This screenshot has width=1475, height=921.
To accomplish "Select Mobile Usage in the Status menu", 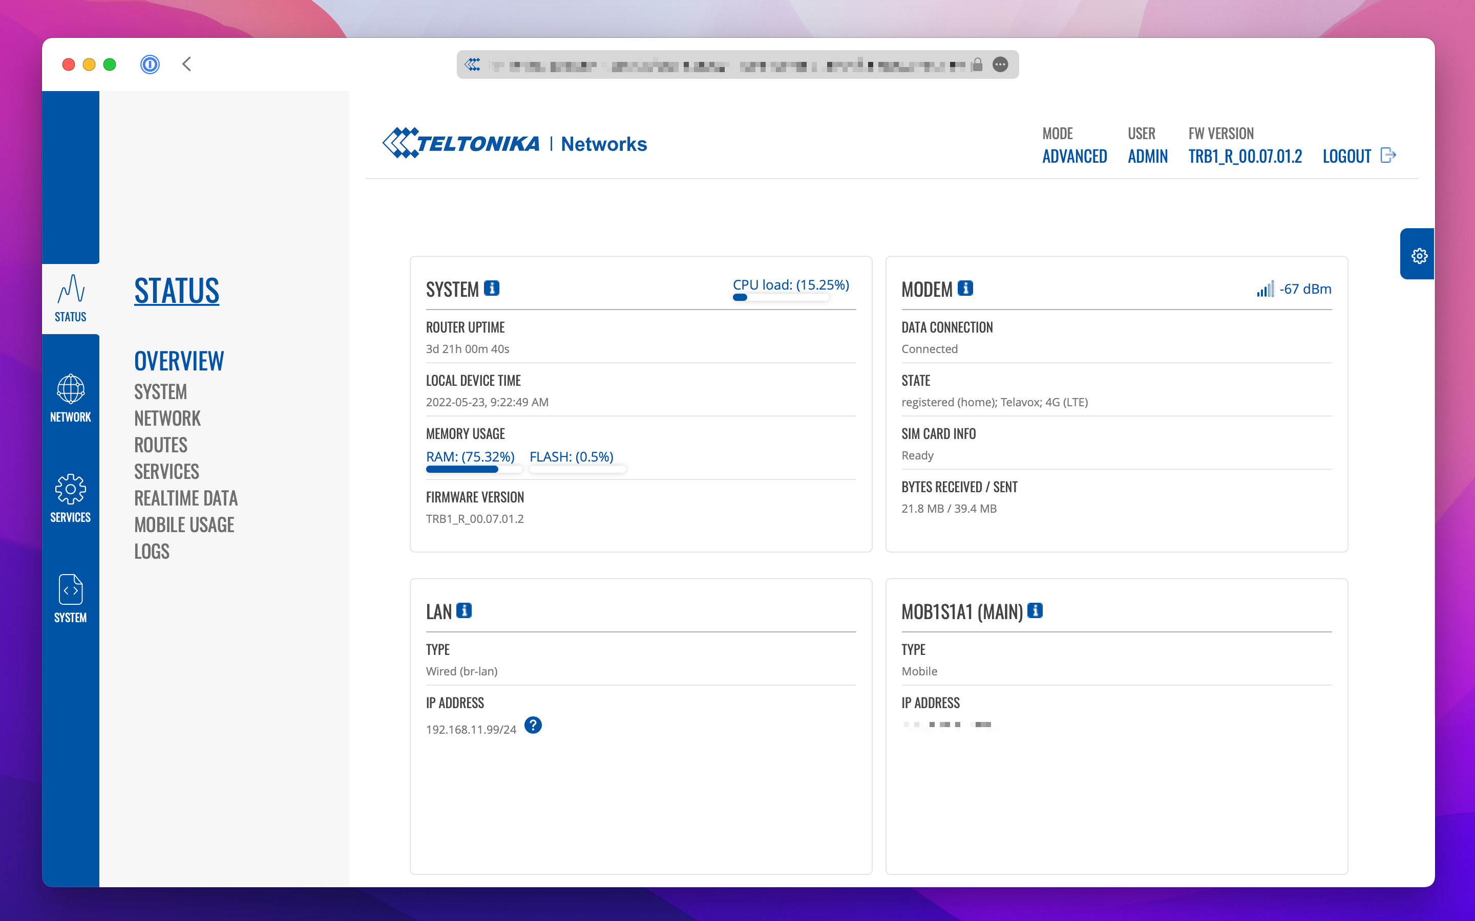I will click(184, 524).
